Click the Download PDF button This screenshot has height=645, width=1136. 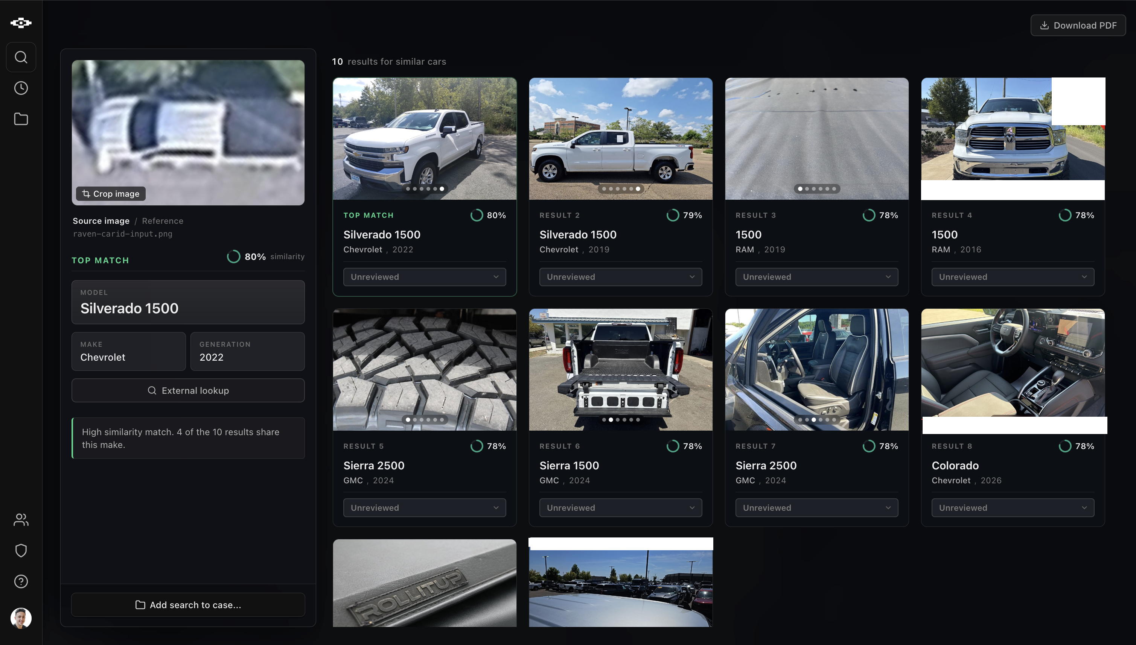click(x=1078, y=25)
